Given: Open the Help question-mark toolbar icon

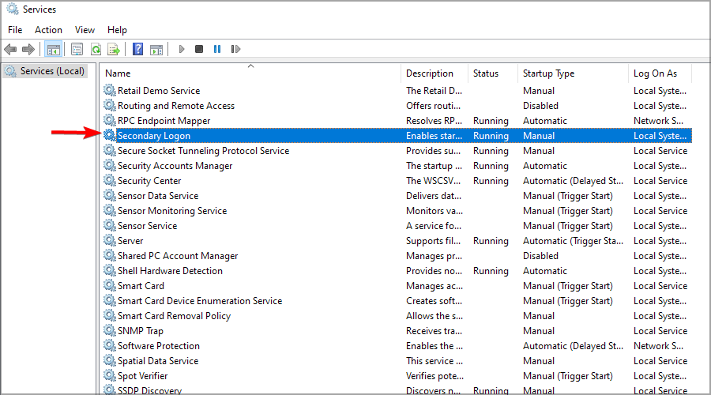Looking at the screenshot, I should coord(137,49).
